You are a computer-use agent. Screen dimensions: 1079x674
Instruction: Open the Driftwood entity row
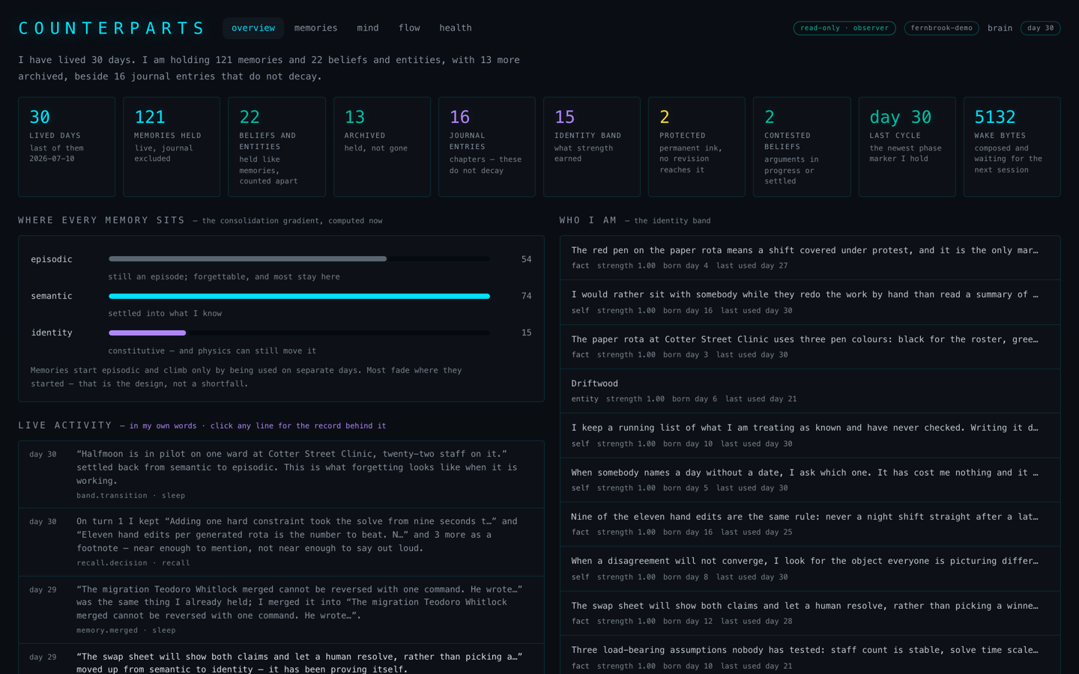click(810, 391)
